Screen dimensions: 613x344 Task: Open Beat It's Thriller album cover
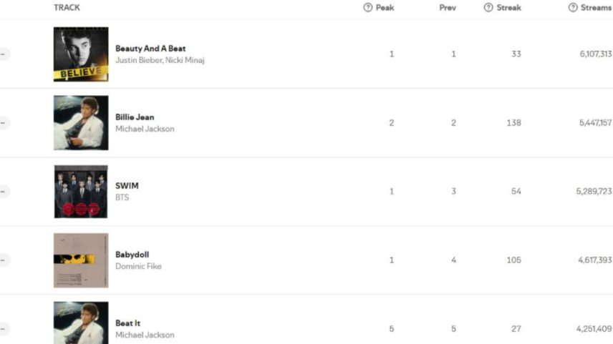[81, 323]
